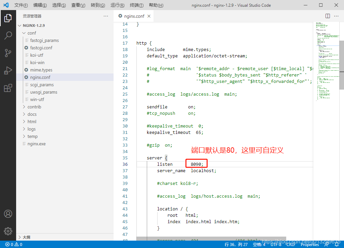Click line and column indicator 行 36, 列 27
This screenshot has height=248, width=344.
[236, 245]
